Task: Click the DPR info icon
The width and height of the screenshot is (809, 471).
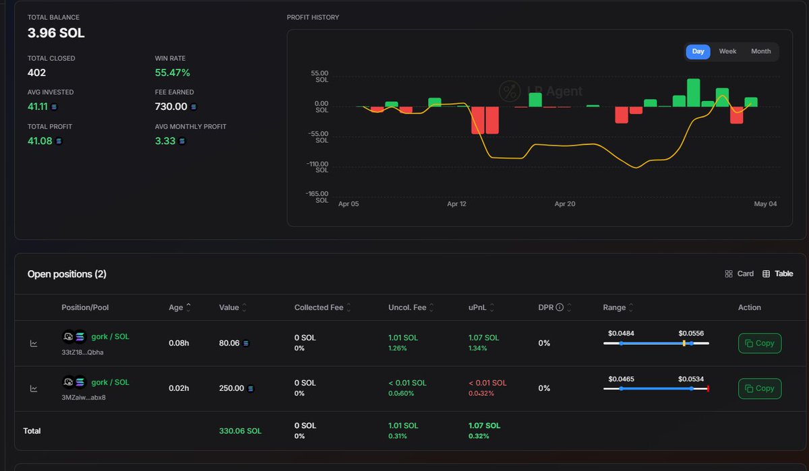Action: (560, 307)
